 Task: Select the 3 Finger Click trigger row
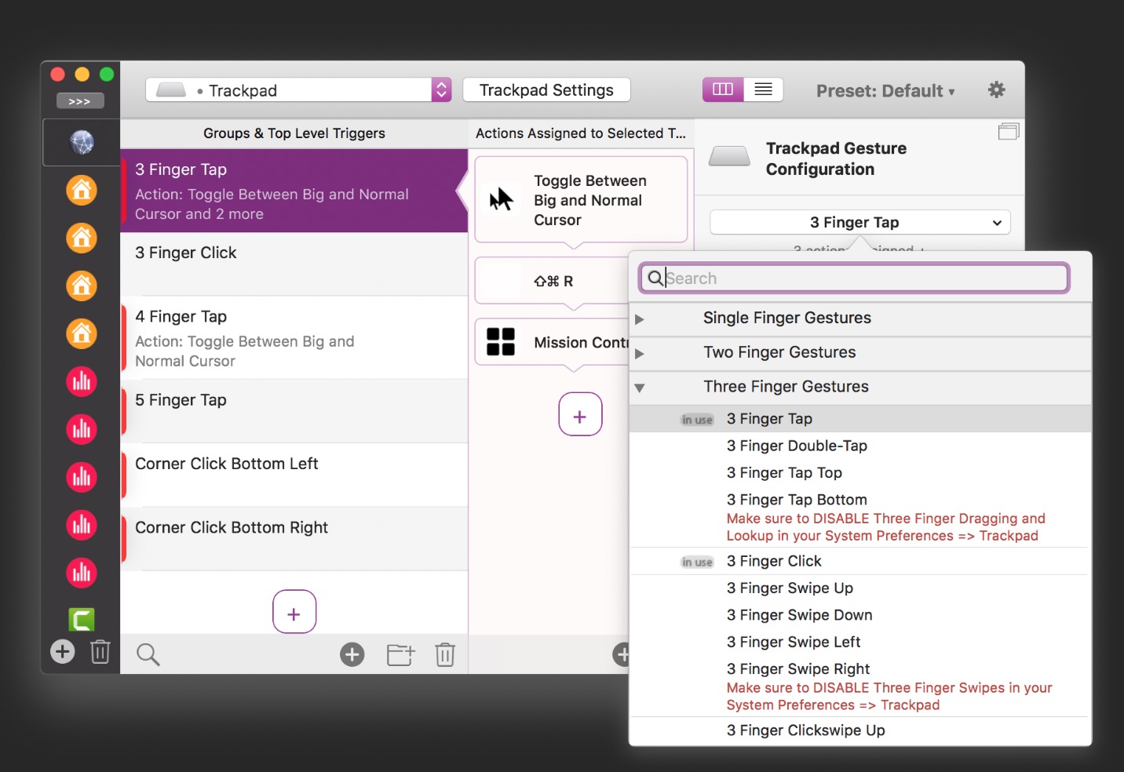[x=294, y=264]
